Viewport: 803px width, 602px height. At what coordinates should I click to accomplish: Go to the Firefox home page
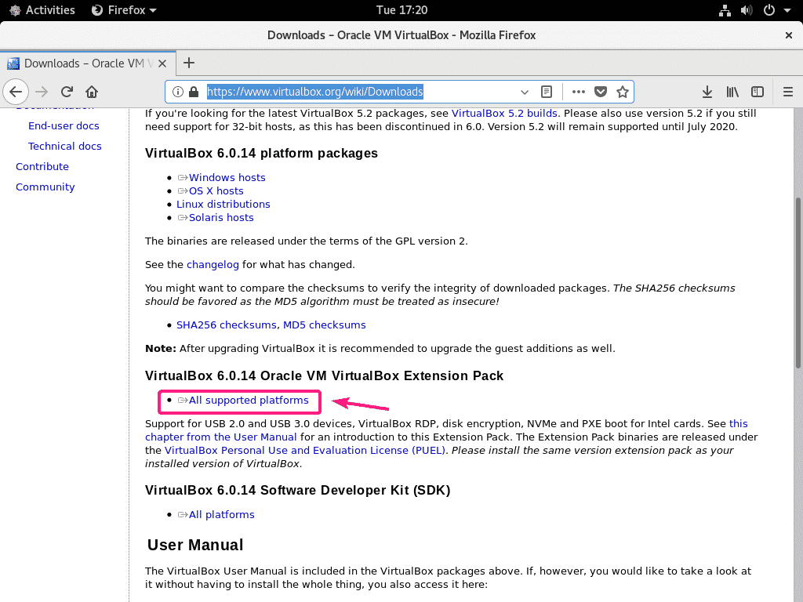[x=92, y=92]
